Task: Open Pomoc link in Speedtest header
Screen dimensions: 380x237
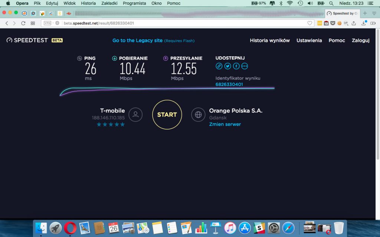Action: click(337, 40)
